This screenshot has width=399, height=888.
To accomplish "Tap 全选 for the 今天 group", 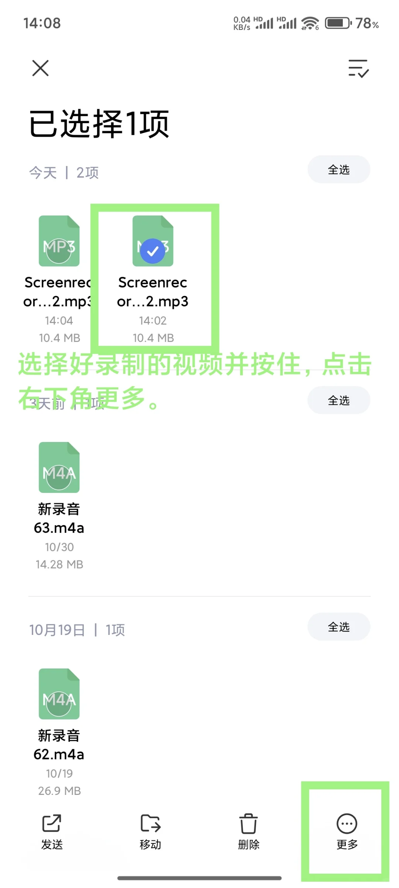I will pyautogui.click(x=339, y=170).
